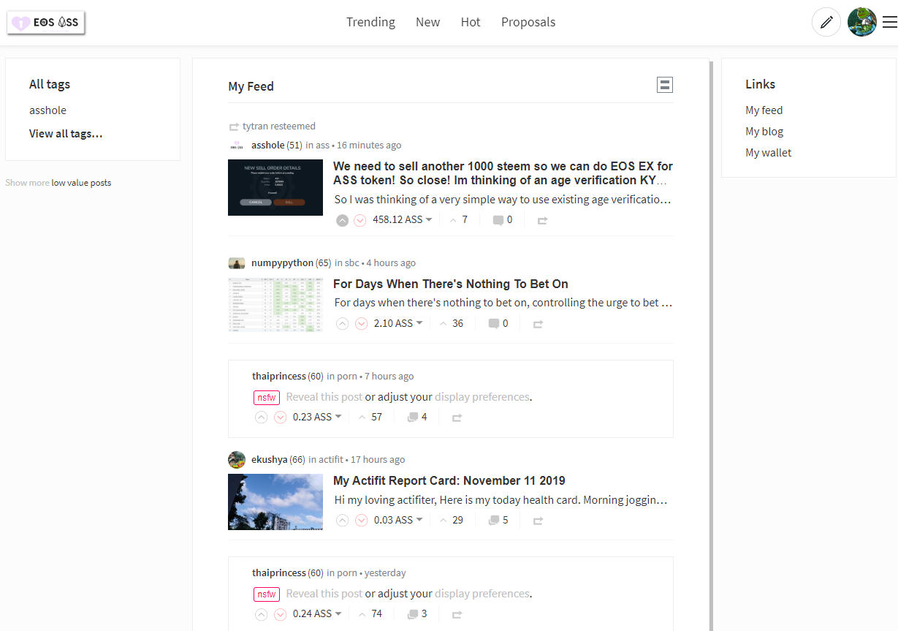Image resolution: width=898 pixels, height=631 pixels.
Task: Open the hamburger menu icon
Action: click(889, 23)
